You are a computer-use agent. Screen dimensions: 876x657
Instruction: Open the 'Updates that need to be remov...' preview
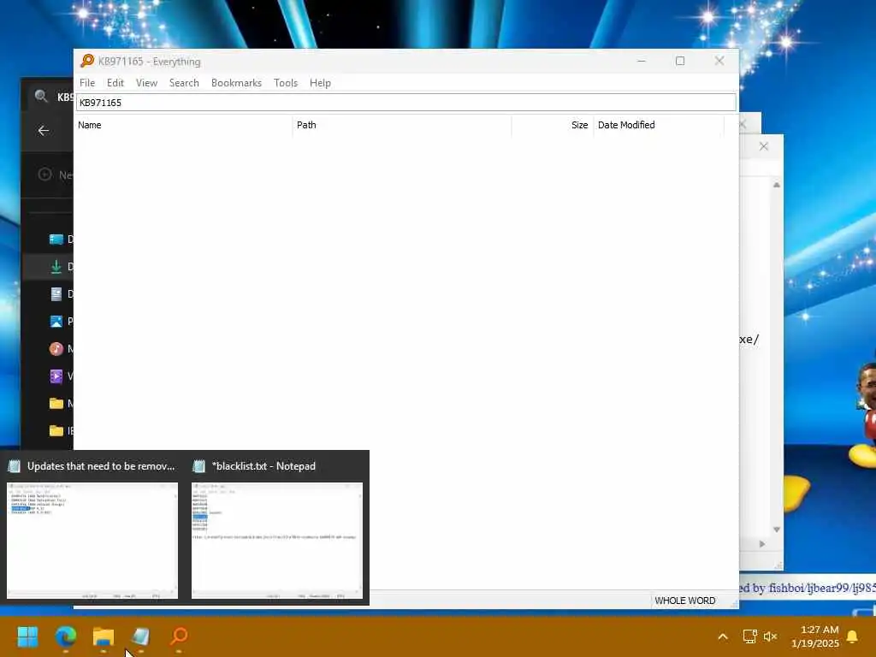[92, 541]
